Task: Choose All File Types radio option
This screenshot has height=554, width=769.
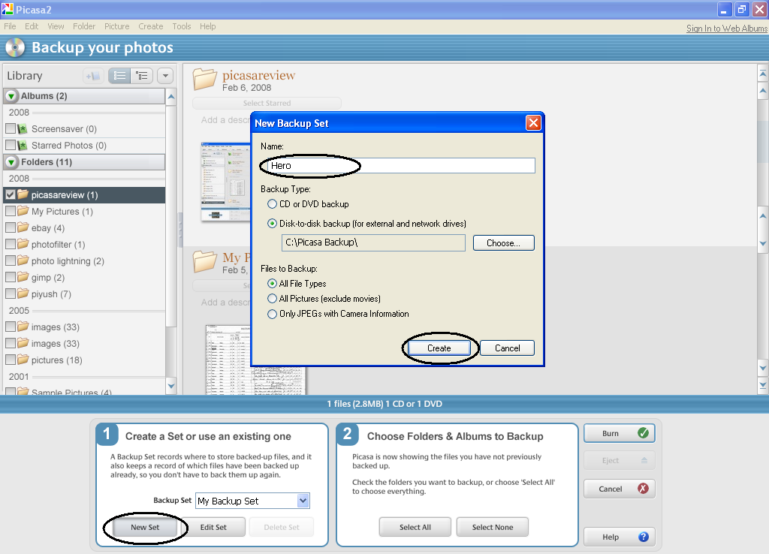Action: click(x=272, y=283)
